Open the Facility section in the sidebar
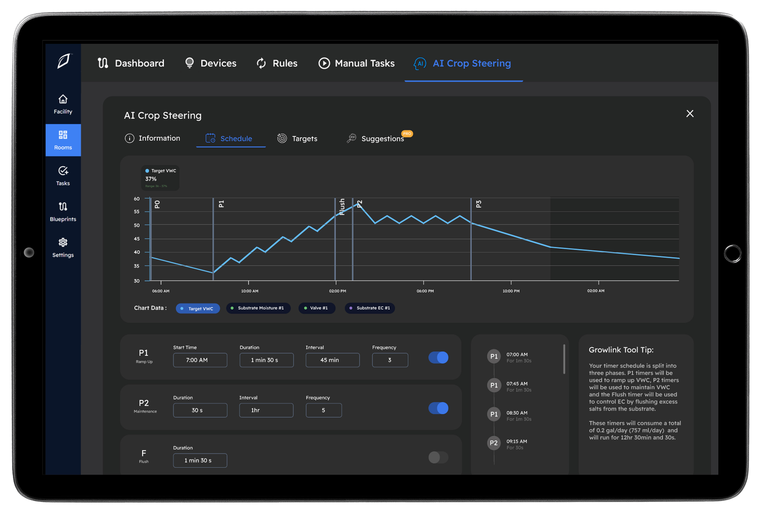Image resolution: width=762 pixels, height=508 pixels. tap(62, 104)
